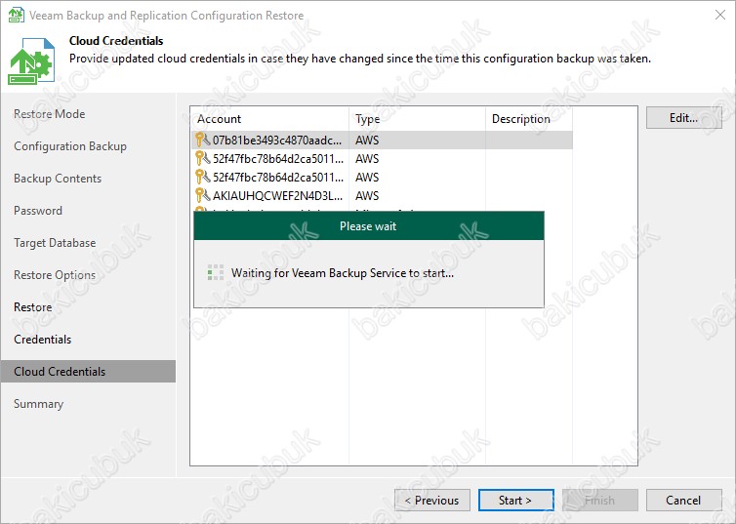Click the Start > button
The height and width of the screenshot is (524, 736).
coord(515,500)
